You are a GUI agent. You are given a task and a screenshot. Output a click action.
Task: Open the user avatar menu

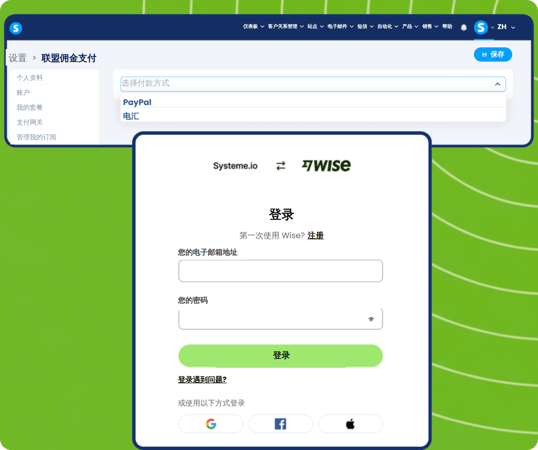481,27
